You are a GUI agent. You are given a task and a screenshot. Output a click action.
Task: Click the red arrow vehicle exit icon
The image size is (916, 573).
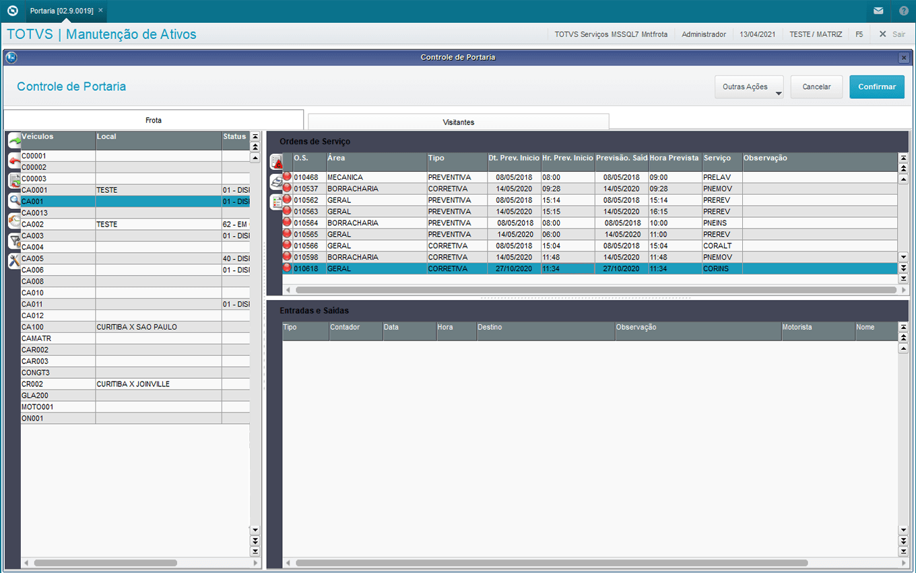(x=14, y=160)
